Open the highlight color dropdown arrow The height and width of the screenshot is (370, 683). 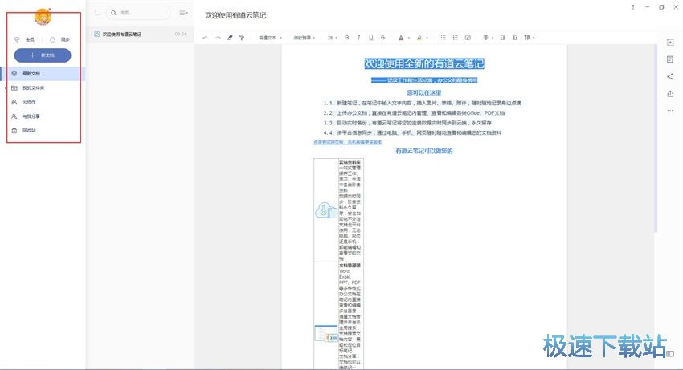click(x=427, y=38)
